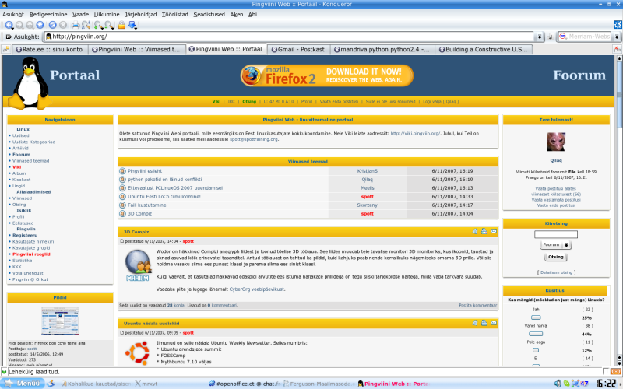Screen dimensions: 623x389
Task: Click the RSS feed icon in status bar
Action: point(615,372)
